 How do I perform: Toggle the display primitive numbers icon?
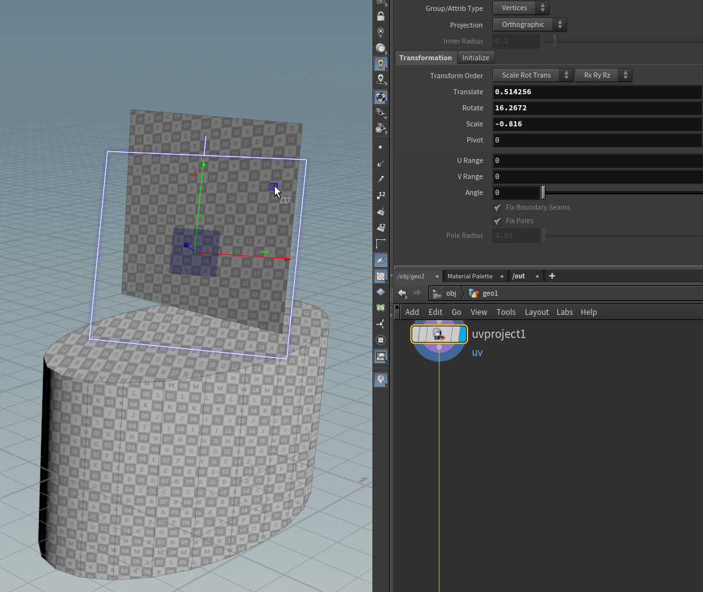(x=381, y=228)
